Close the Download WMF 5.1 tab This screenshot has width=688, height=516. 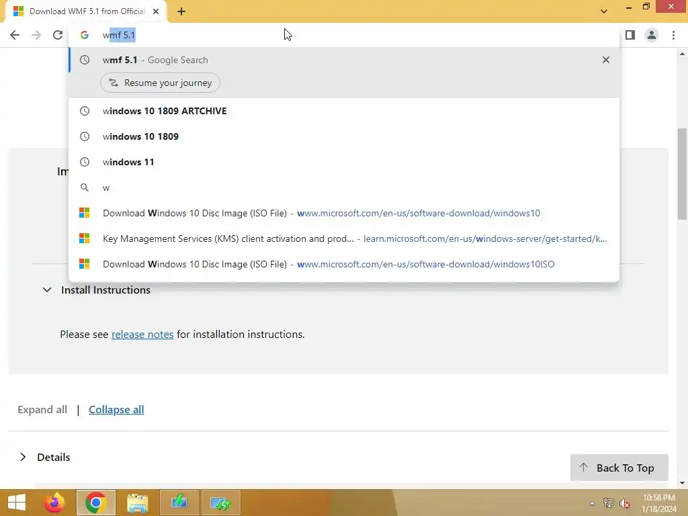point(156,11)
